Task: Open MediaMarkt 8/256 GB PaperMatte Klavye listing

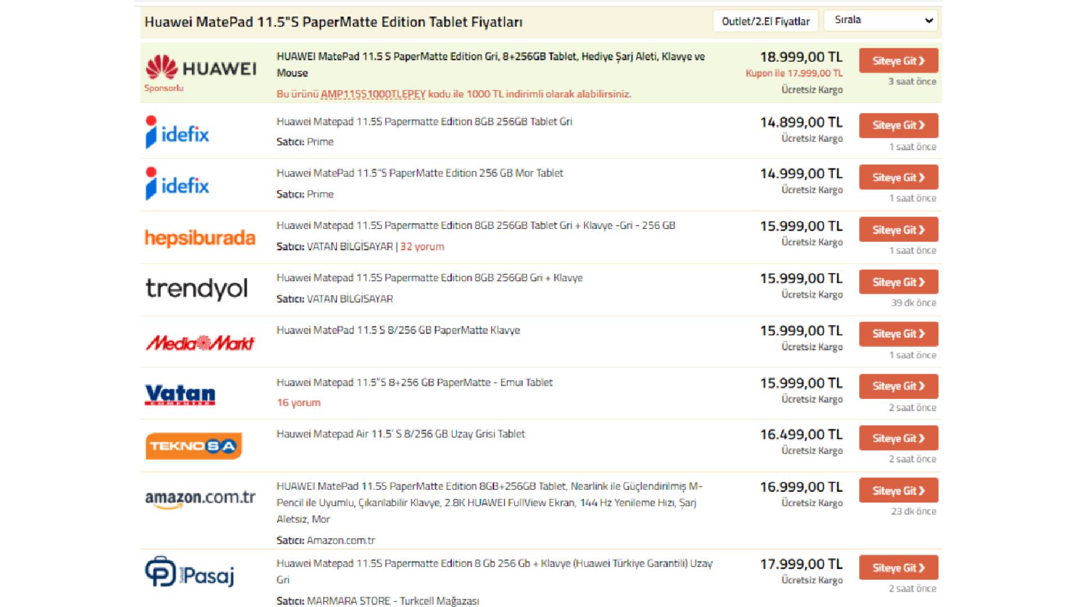Action: pyautogui.click(x=398, y=330)
